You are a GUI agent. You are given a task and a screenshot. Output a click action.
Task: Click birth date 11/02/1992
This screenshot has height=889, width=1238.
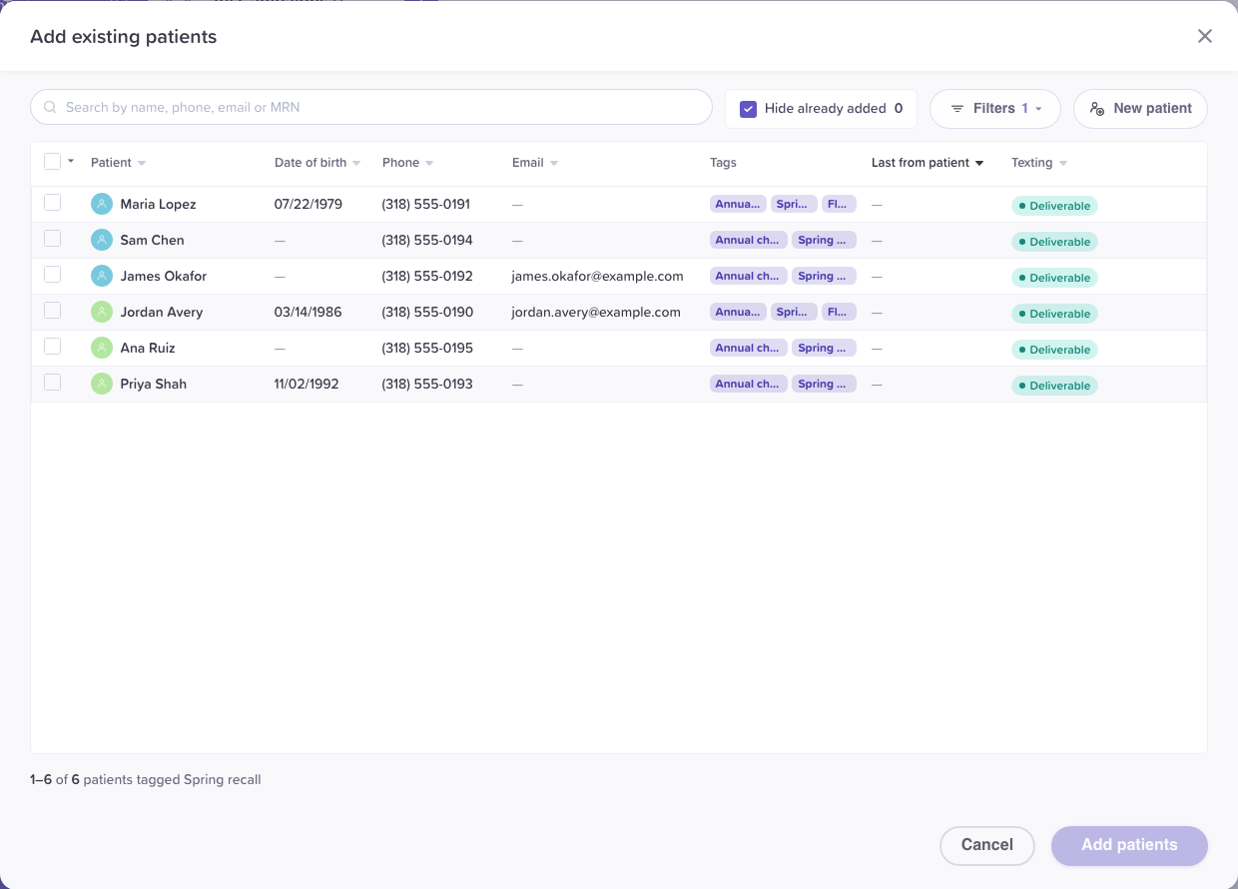[307, 384]
